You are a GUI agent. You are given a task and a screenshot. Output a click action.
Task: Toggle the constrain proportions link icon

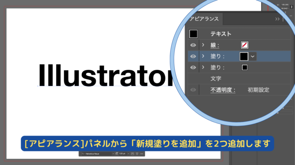[292, 7]
